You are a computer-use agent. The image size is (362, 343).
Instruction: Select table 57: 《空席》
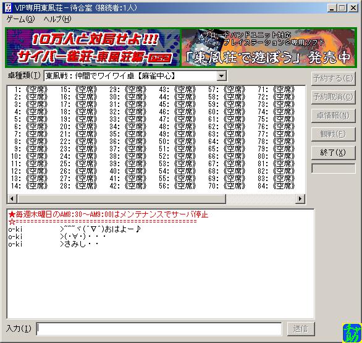coord(227,90)
